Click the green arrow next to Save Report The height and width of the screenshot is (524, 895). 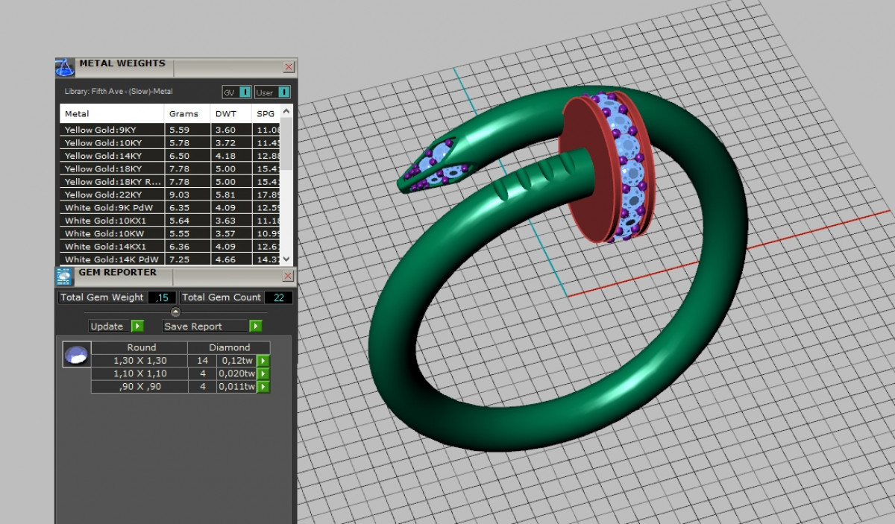(x=256, y=326)
